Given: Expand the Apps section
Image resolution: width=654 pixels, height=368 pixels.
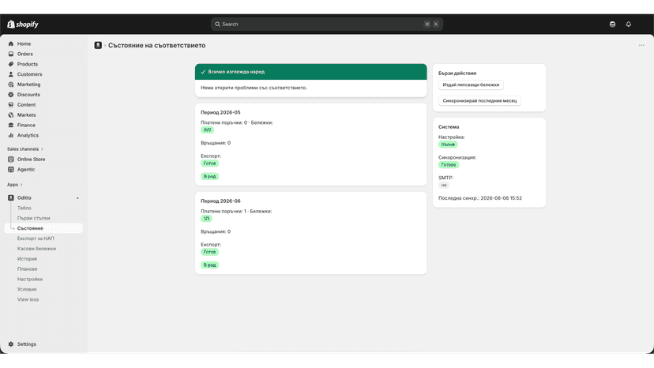Looking at the screenshot, I should [x=14, y=185].
